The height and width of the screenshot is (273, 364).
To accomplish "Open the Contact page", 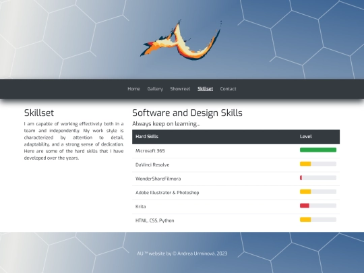I will click(229, 89).
